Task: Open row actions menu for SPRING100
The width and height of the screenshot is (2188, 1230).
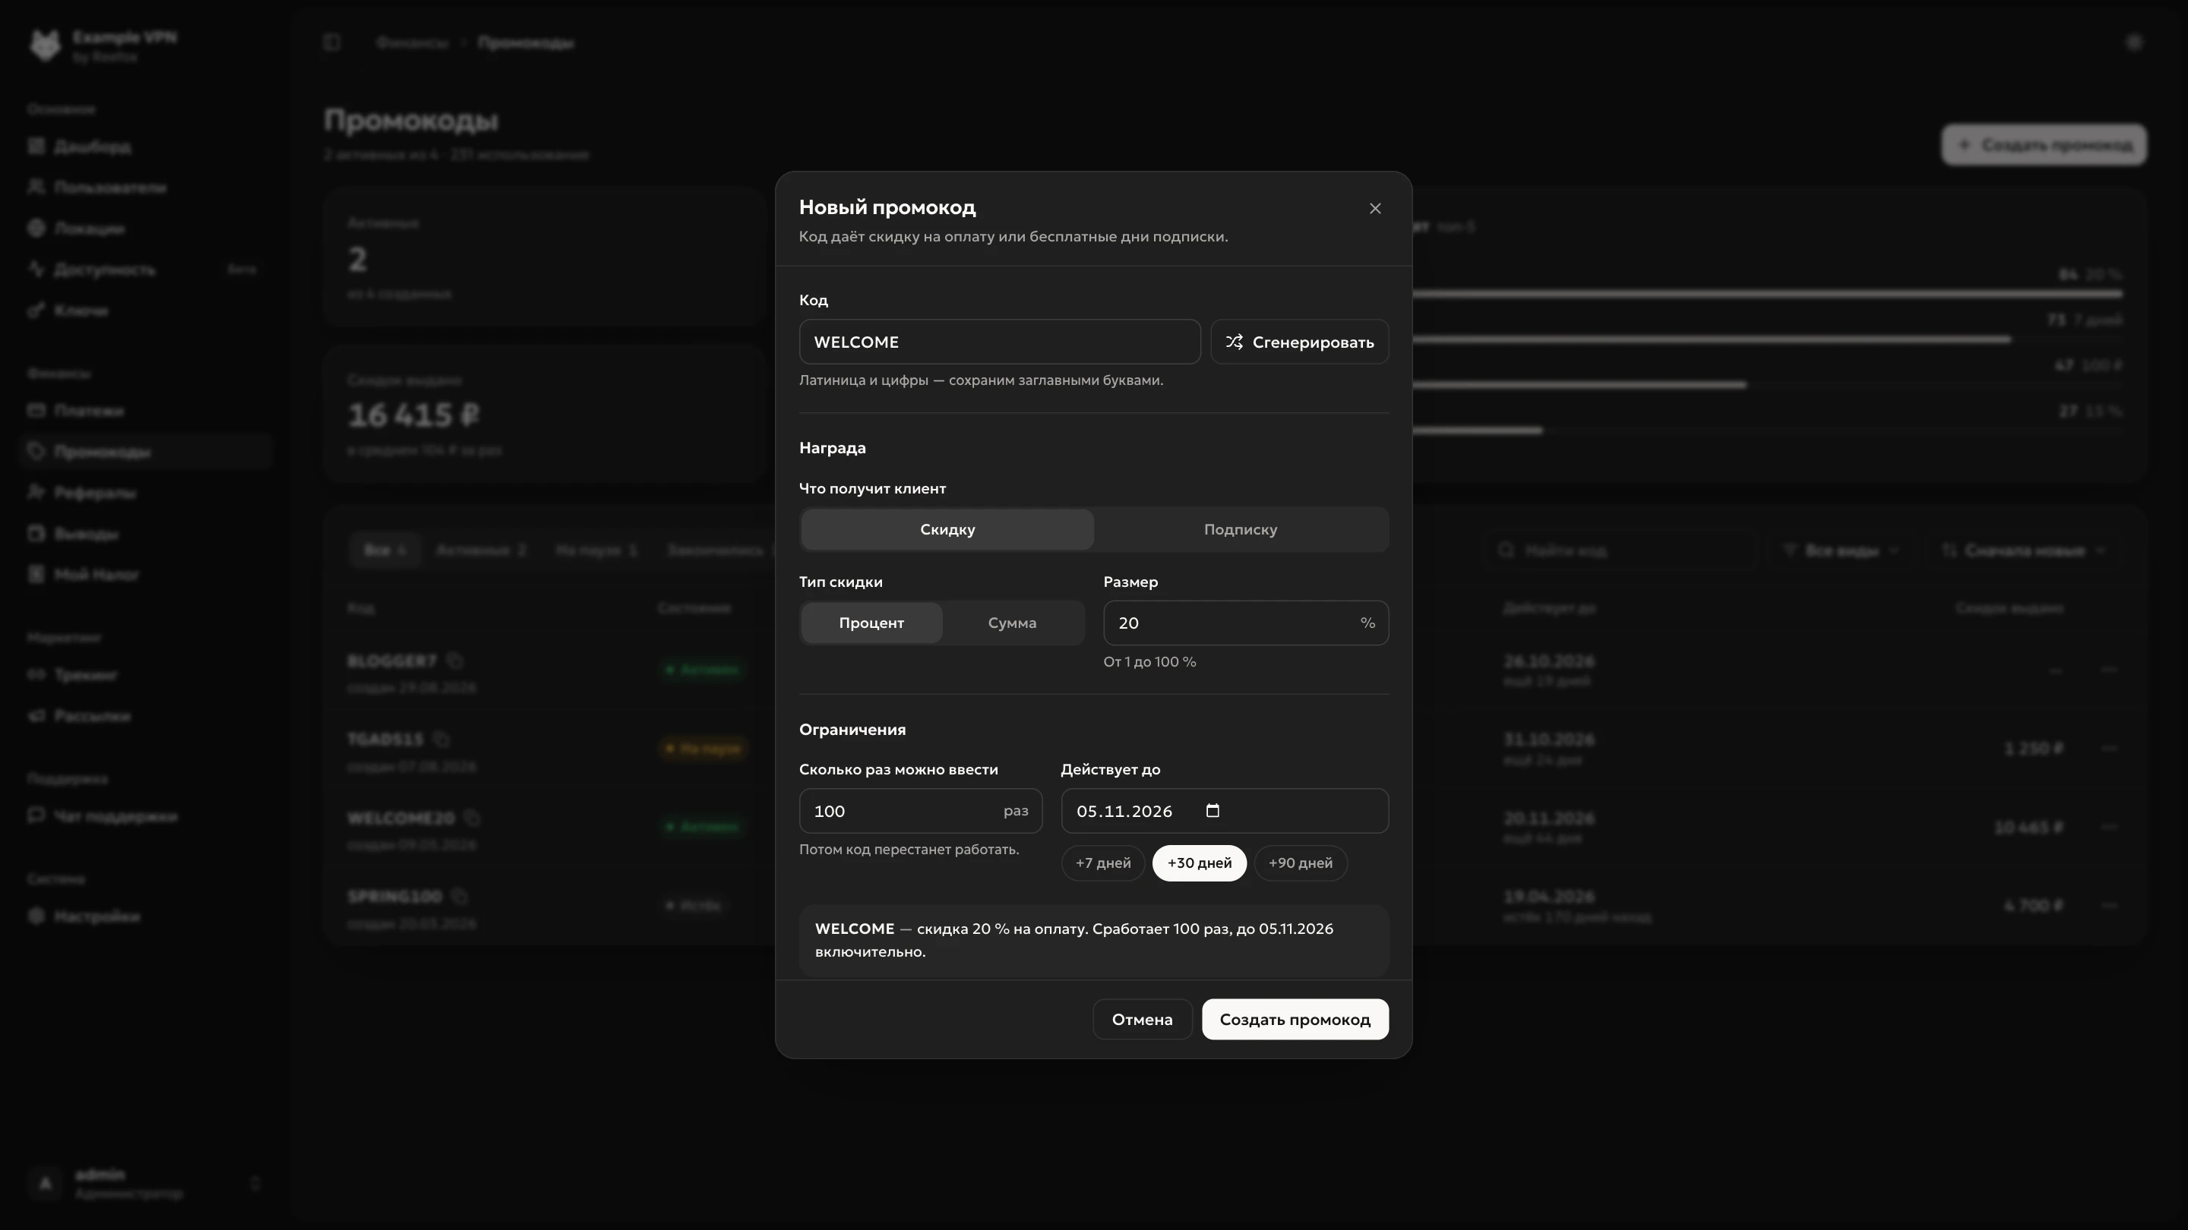Action: click(x=2109, y=906)
